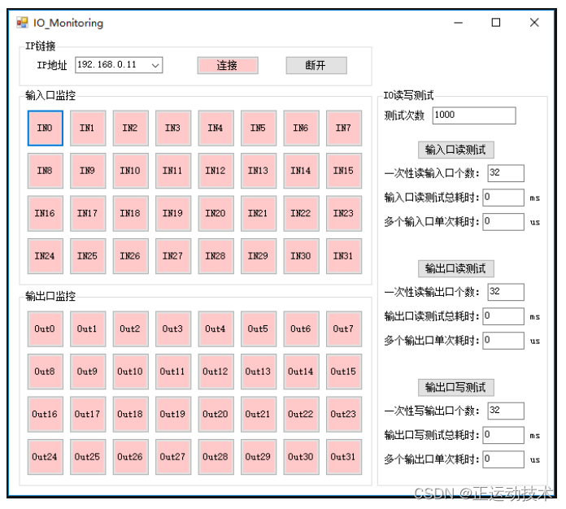This screenshot has height=509, width=566.
Task: Toggle output Out17
Action: point(88,414)
